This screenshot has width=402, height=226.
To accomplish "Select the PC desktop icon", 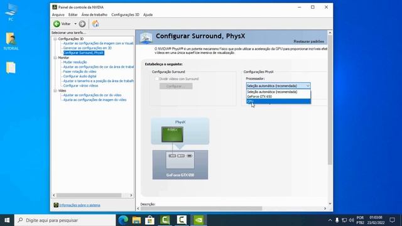I will coord(11,11).
